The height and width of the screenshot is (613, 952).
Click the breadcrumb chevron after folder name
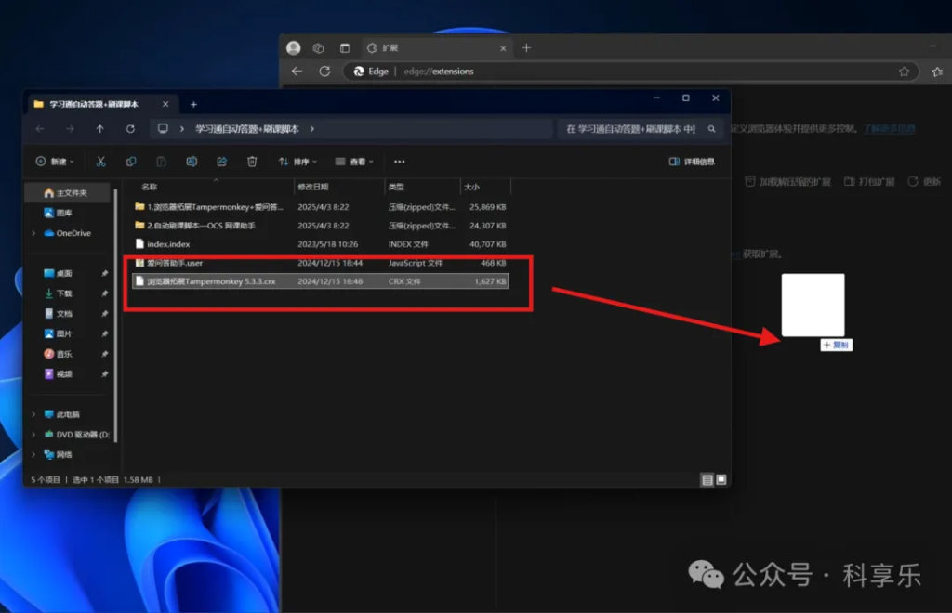click(312, 128)
